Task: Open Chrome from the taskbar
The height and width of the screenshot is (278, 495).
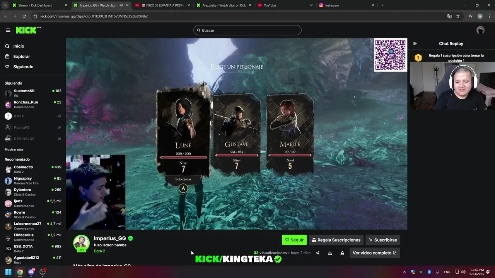Action: (x=20, y=272)
